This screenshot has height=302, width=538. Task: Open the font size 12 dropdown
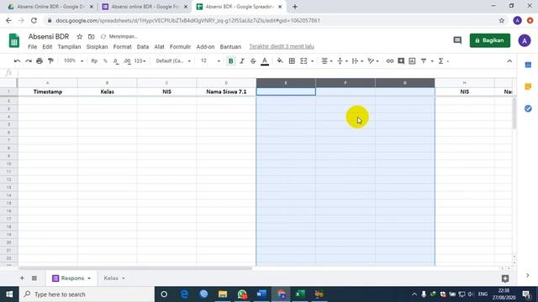coord(210,61)
